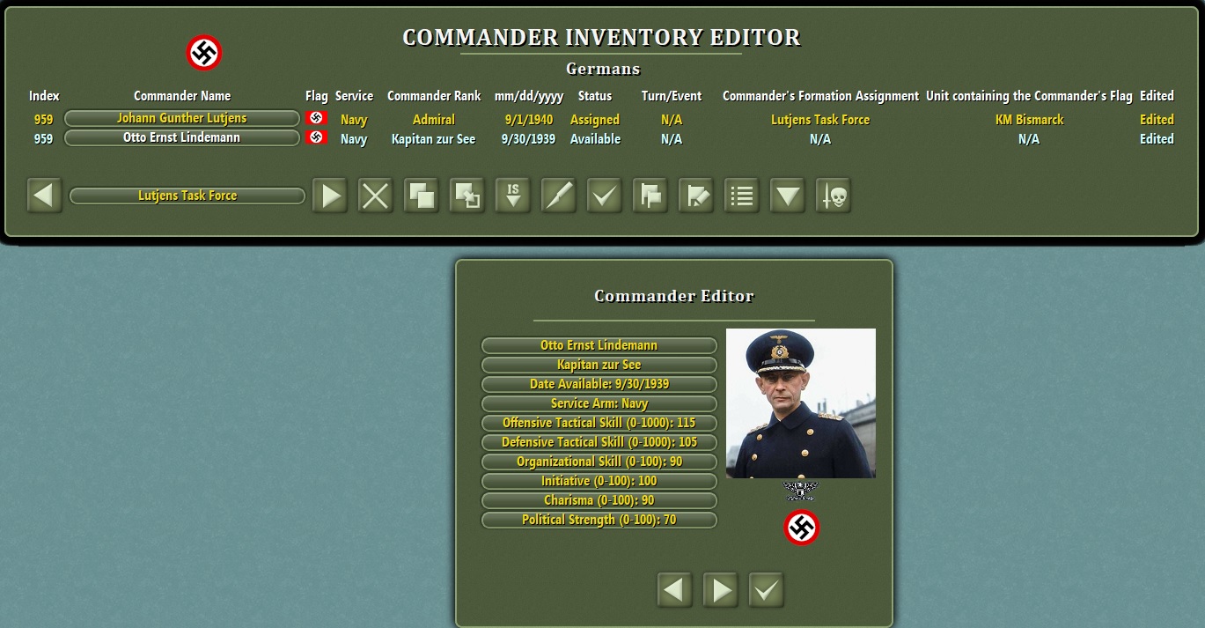This screenshot has height=628, width=1205.
Task: Expand the Date Available: 9/30/1939 field
Action: 599,384
